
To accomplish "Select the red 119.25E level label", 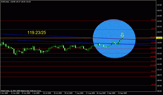I will point(153,37).
